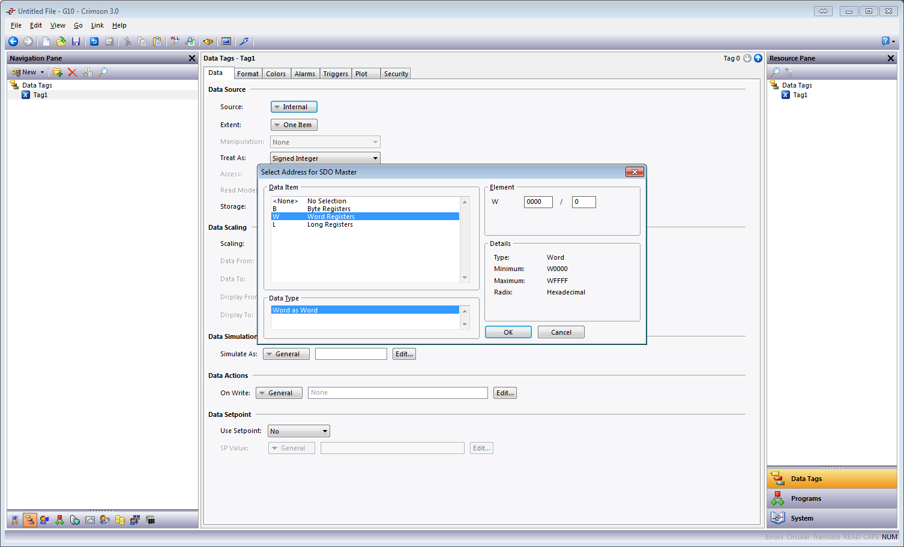The width and height of the screenshot is (904, 547).
Task: Click the previous tag gray circle arrow
Action: (747, 58)
